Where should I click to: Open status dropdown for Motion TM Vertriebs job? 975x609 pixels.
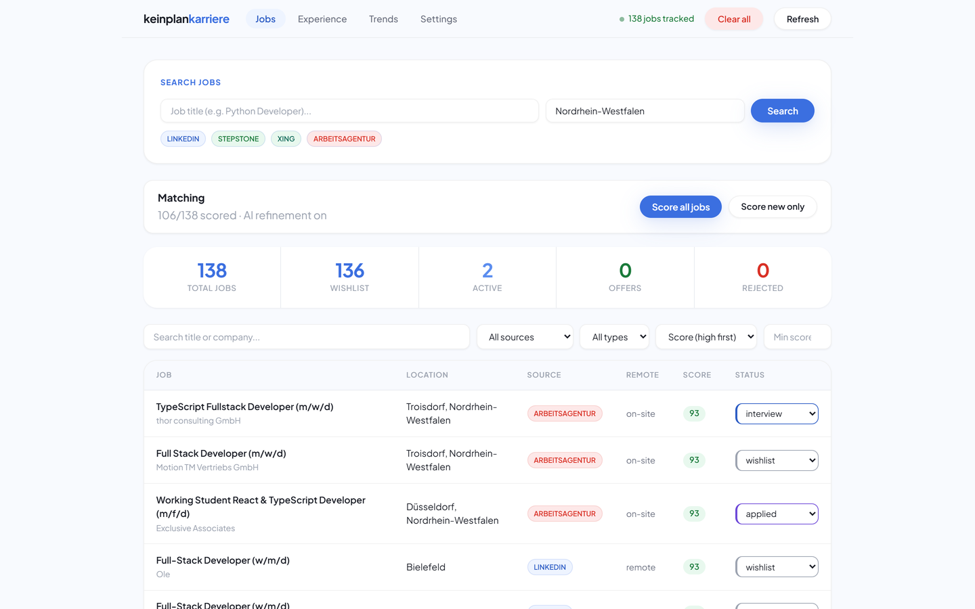point(777,460)
